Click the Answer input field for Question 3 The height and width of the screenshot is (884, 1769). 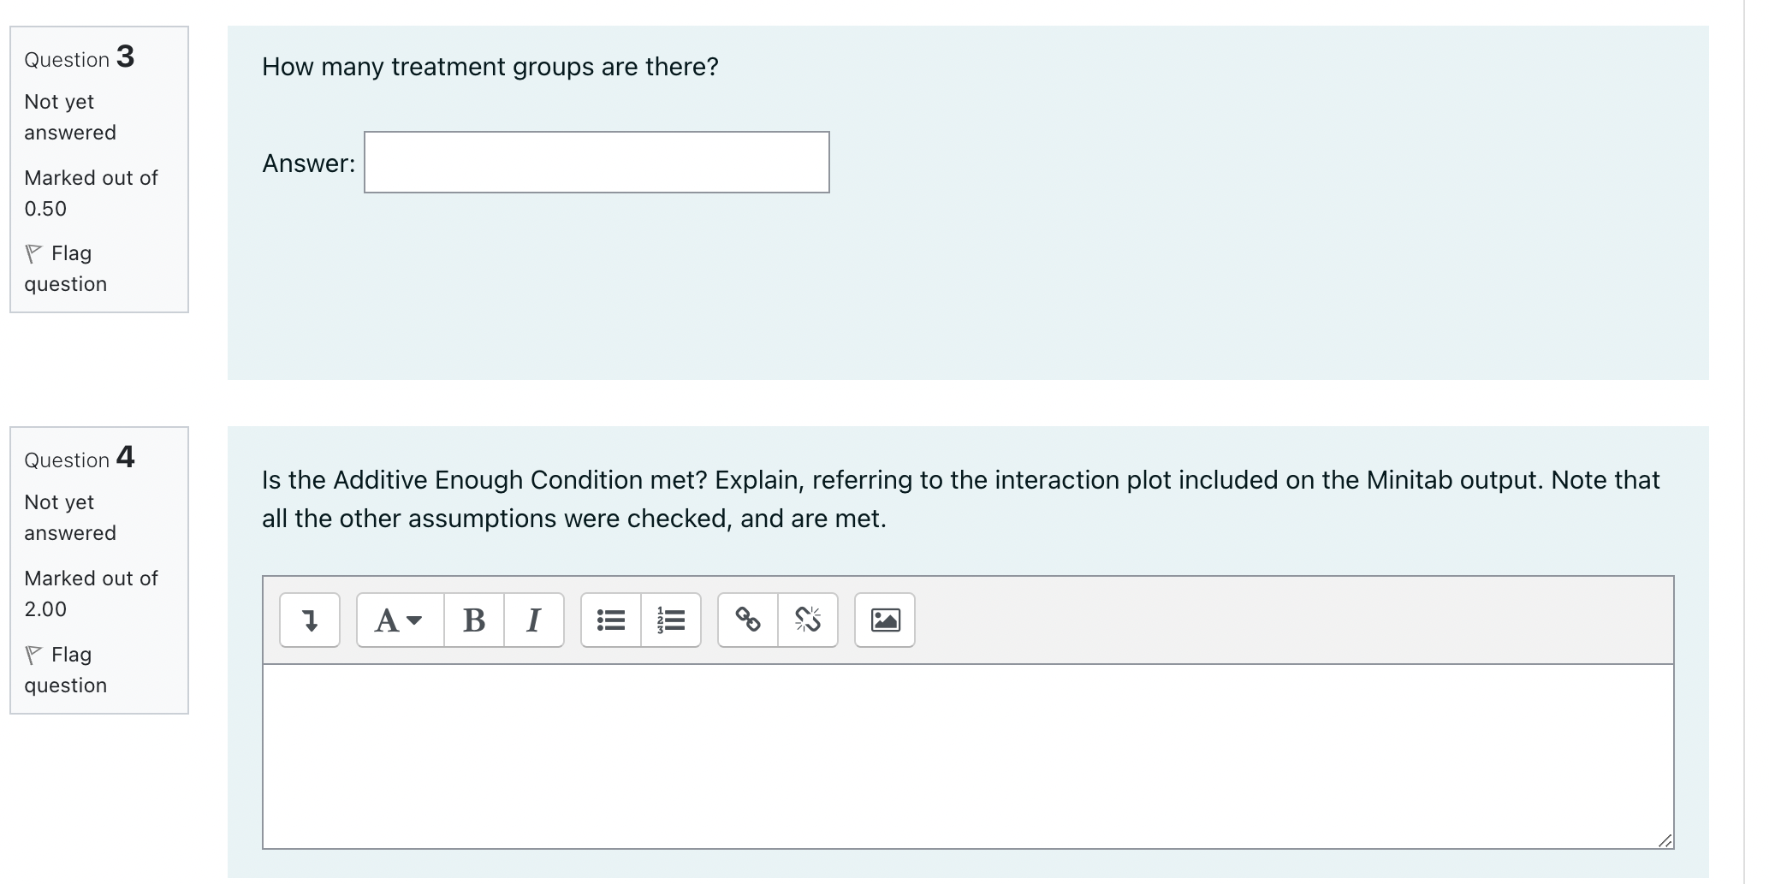coord(596,163)
